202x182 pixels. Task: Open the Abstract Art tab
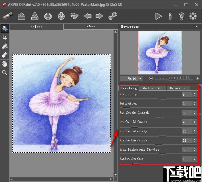(153, 88)
